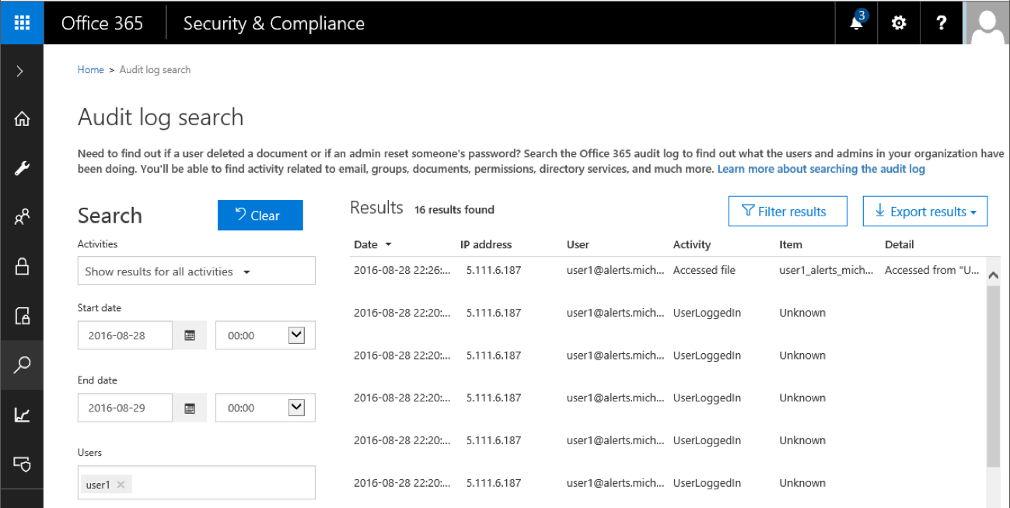Select the shield icon at sidebar bottom
The image size is (1010, 508).
[x=21, y=462]
